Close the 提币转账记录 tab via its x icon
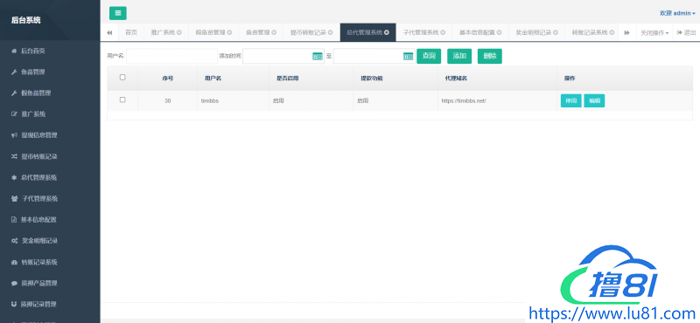Viewport: 700px width, 323px height. (x=331, y=32)
